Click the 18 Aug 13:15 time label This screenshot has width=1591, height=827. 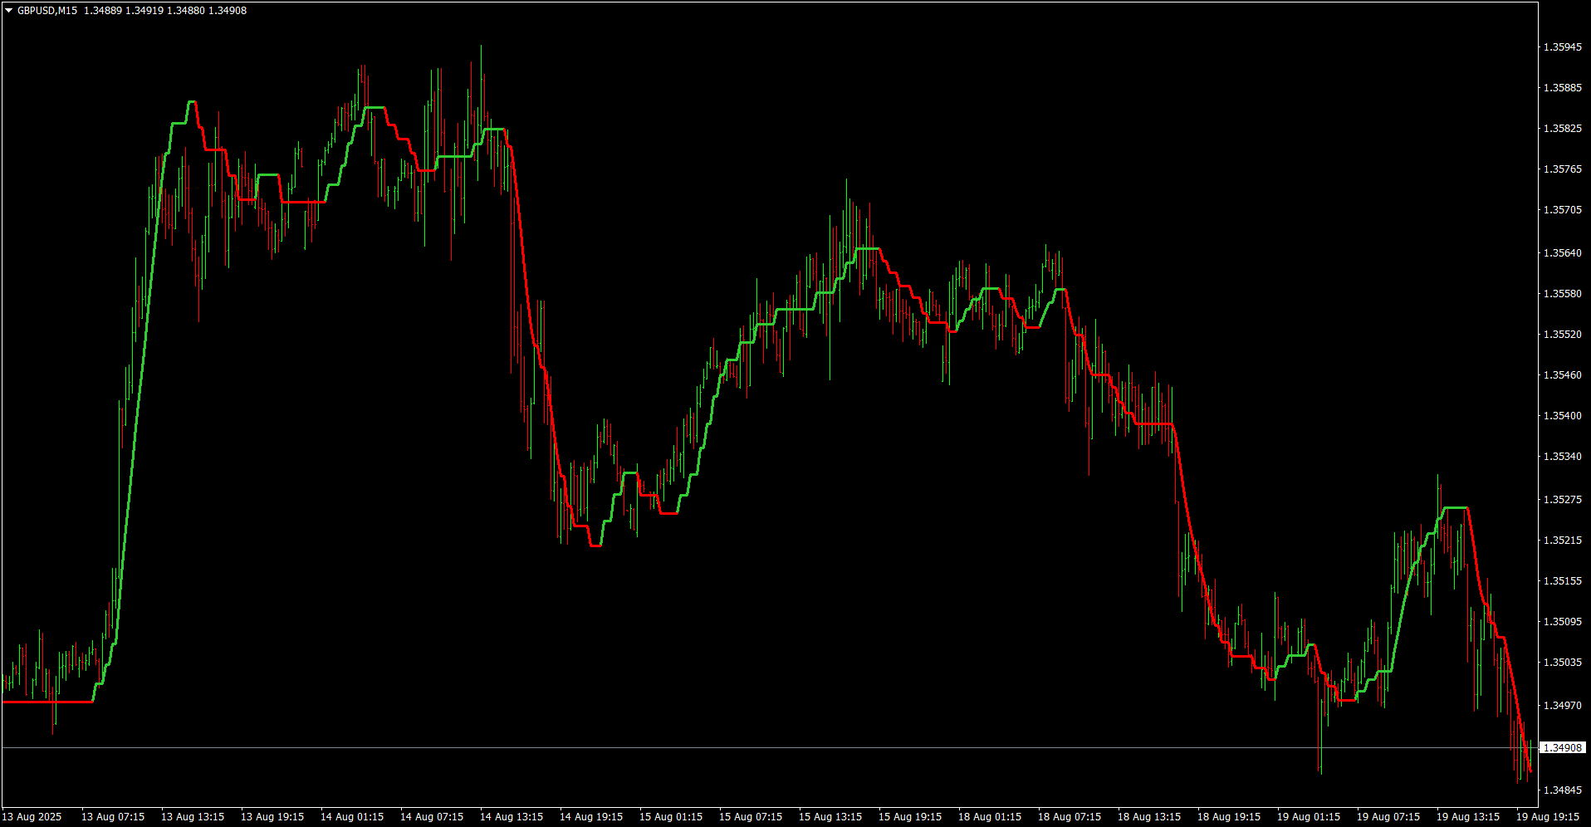point(1149,817)
